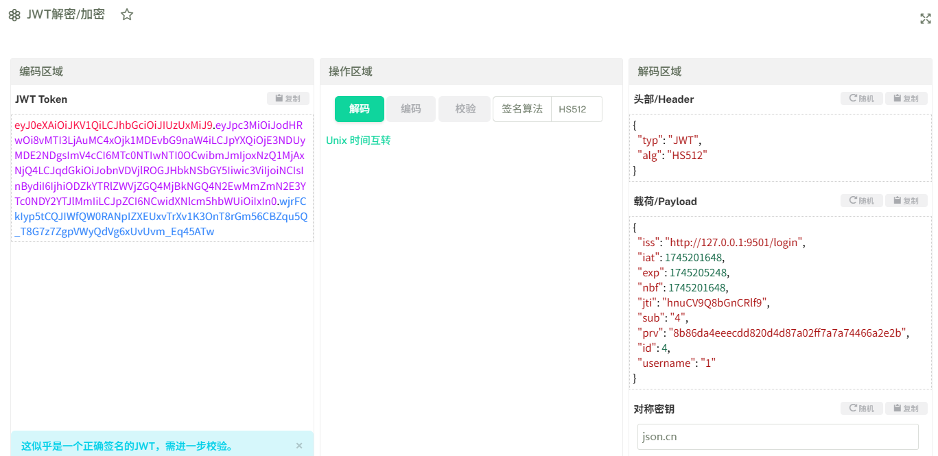
Task: Click inside the JWT Token text area
Action: coord(163,178)
